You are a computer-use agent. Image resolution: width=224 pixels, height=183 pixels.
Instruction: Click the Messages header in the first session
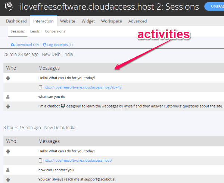pyautogui.click(x=49, y=68)
